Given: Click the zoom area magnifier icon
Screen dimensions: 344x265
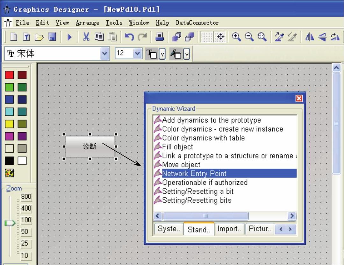Looking at the screenshot, I should tap(262, 37).
